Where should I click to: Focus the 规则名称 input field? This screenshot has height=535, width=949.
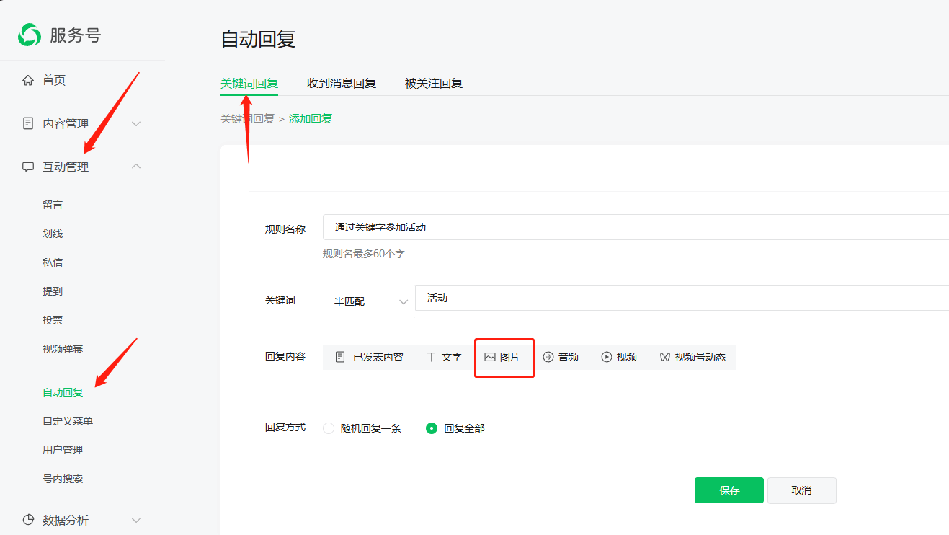click(636, 227)
